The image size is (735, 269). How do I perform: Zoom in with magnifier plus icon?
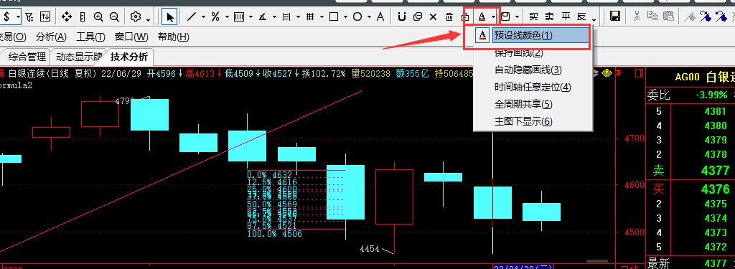point(98,17)
